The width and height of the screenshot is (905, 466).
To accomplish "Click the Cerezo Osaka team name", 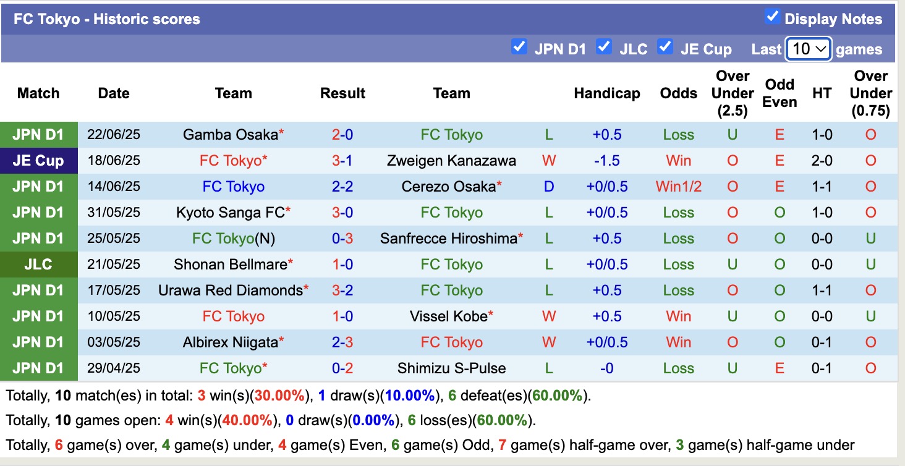I will pyautogui.click(x=448, y=186).
